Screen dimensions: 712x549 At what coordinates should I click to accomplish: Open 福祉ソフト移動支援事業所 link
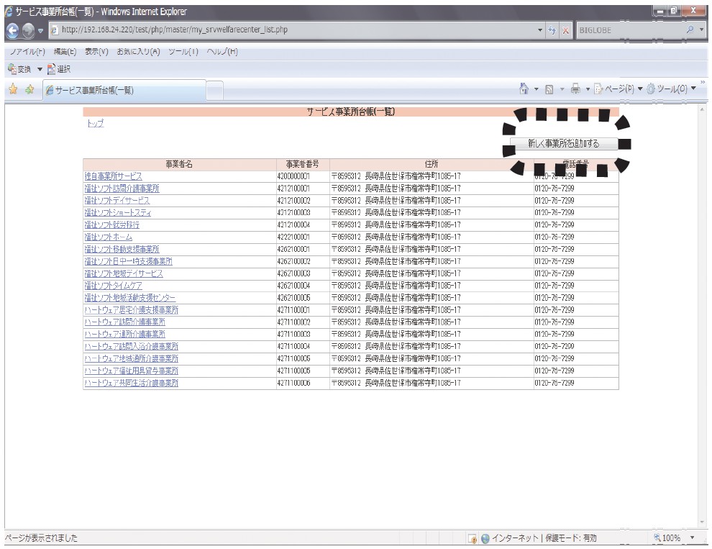click(x=122, y=249)
